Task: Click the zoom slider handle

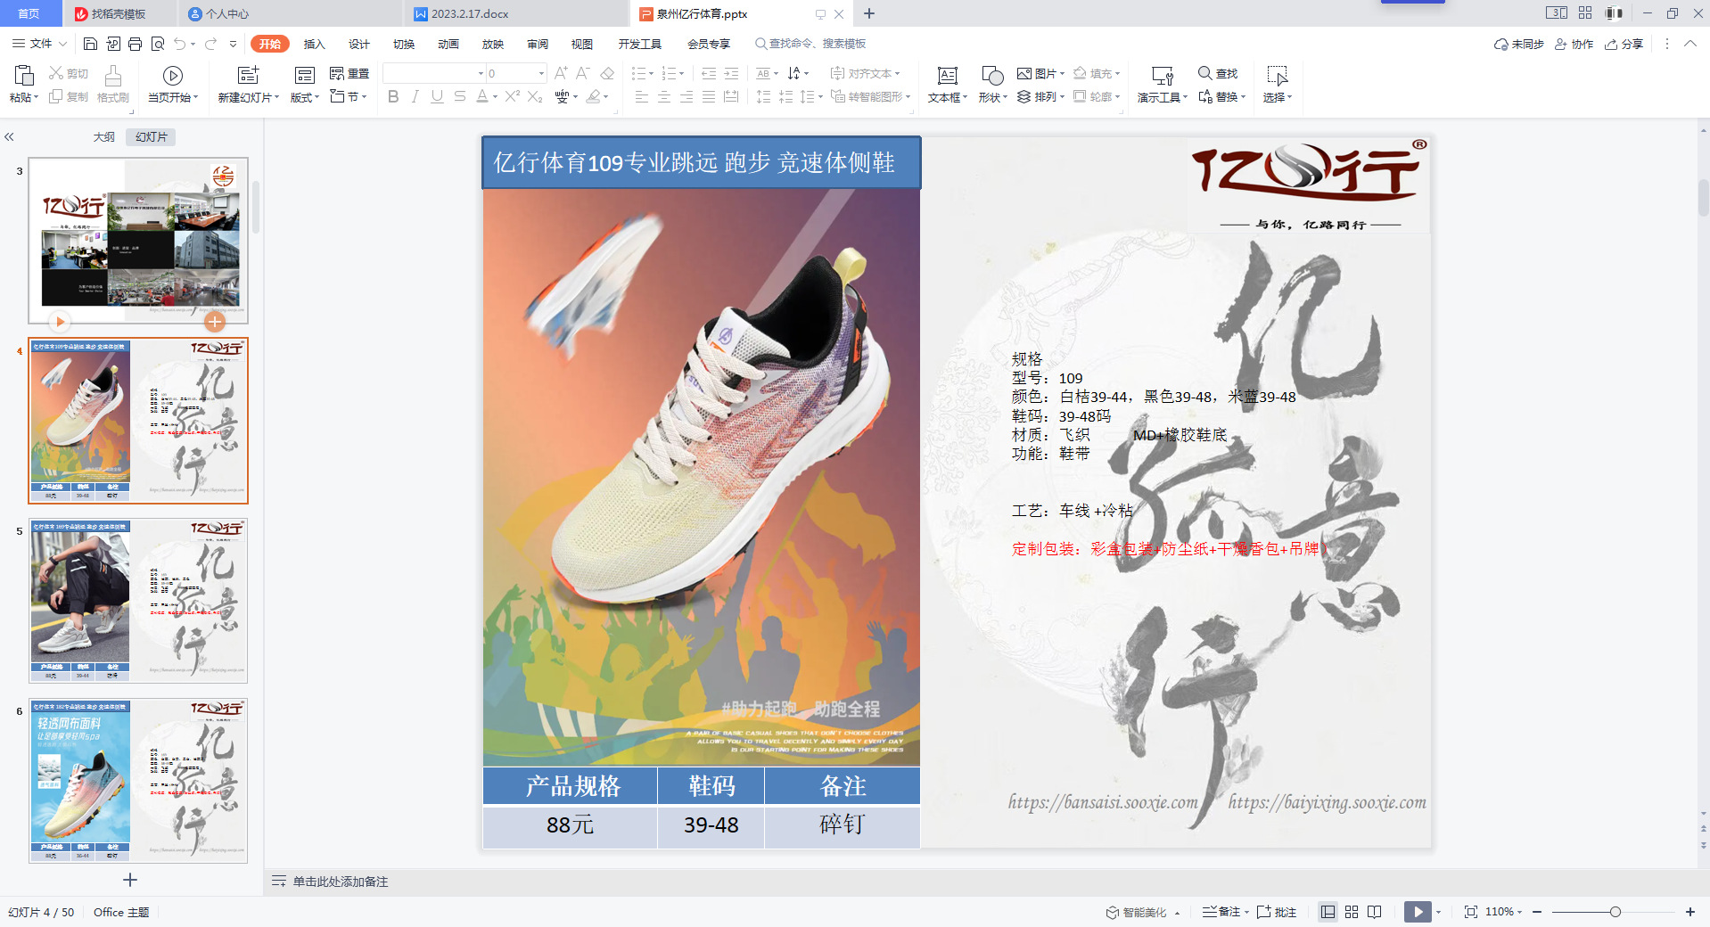Action: tap(1615, 912)
